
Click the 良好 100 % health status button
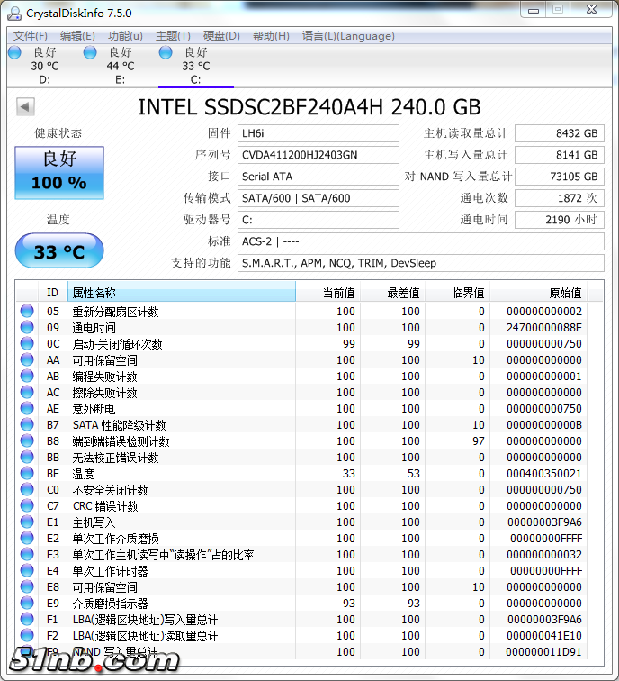click(59, 172)
